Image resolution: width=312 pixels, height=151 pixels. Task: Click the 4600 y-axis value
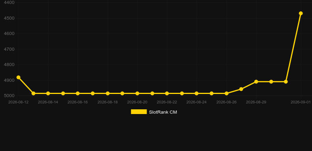9,34
